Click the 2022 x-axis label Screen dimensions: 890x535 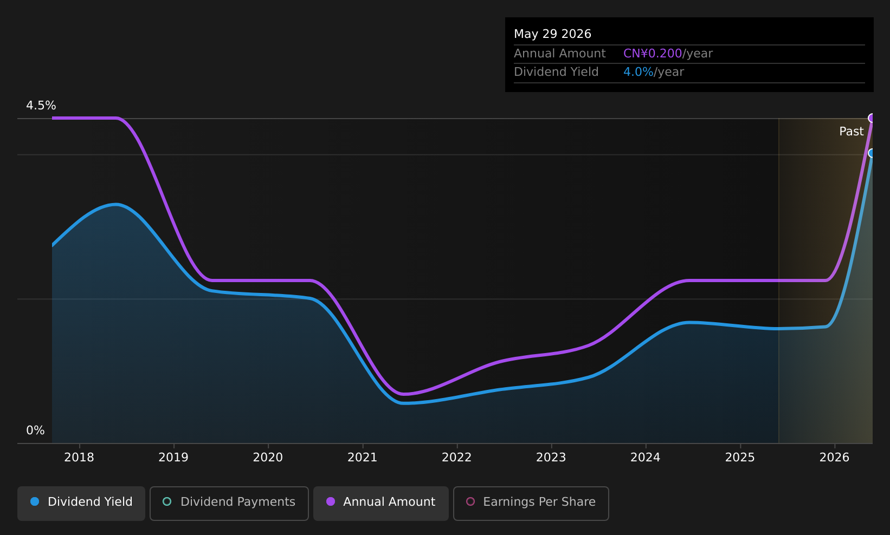coord(457,458)
